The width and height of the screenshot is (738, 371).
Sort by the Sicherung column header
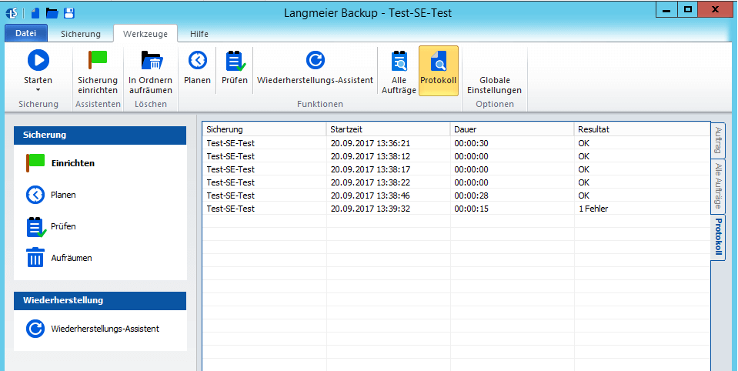[x=265, y=129]
